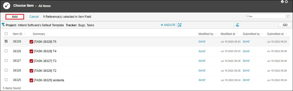
Task: Toggle the select-all checkbox in table header
Action: click(x=6, y=34)
